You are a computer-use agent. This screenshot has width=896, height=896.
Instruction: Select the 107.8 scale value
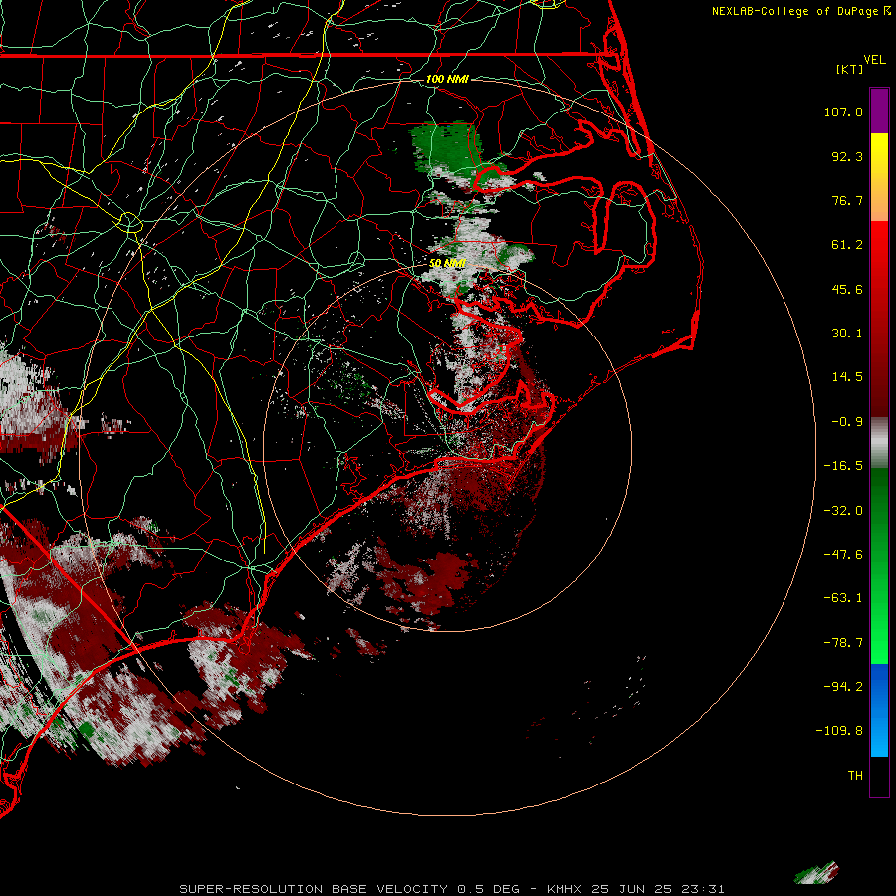point(843,112)
